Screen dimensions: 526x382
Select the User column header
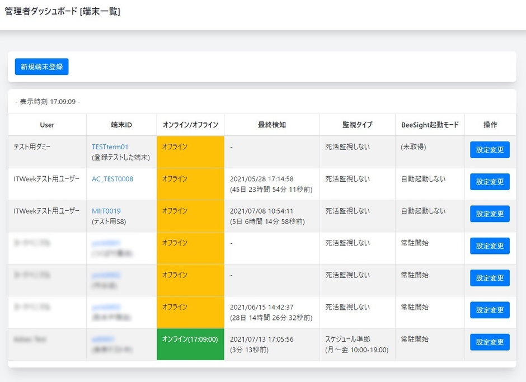[47, 125]
